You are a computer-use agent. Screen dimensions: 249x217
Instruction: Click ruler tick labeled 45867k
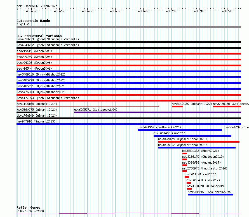pyautogui.click(x=87, y=11)
